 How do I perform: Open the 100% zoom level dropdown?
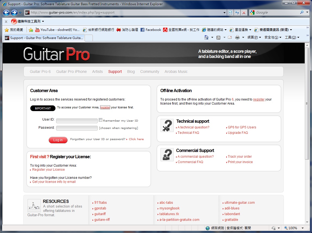click(303, 228)
